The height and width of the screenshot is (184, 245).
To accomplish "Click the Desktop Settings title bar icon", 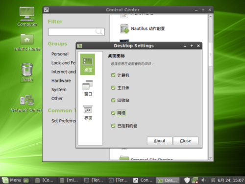I will click(80, 46).
